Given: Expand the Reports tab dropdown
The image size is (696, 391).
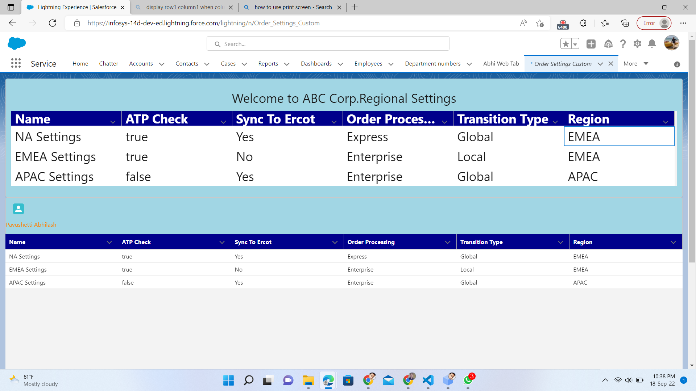Looking at the screenshot, I should pyautogui.click(x=287, y=64).
